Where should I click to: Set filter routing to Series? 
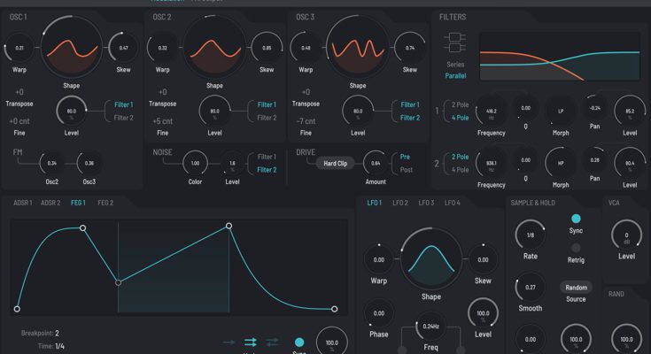point(454,65)
